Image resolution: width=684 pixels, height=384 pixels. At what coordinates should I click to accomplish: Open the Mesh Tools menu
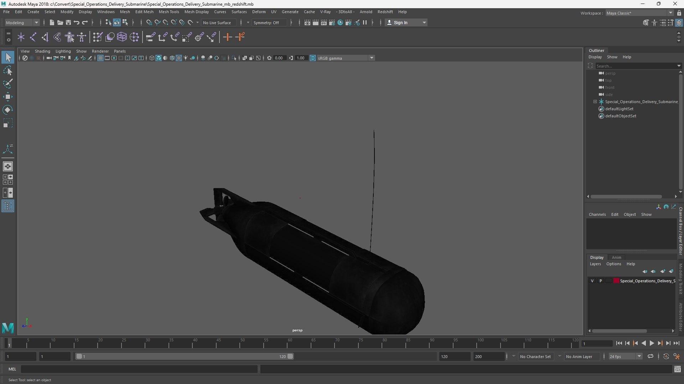point(169,12)
